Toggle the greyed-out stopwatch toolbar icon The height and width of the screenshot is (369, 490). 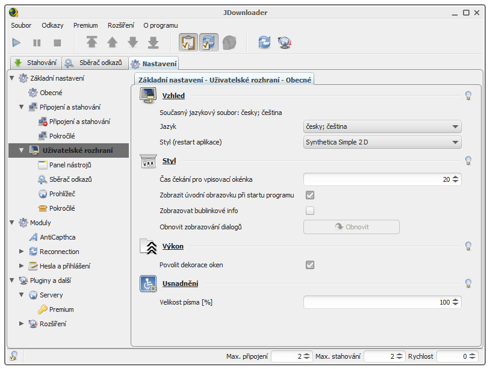point(229,43)
